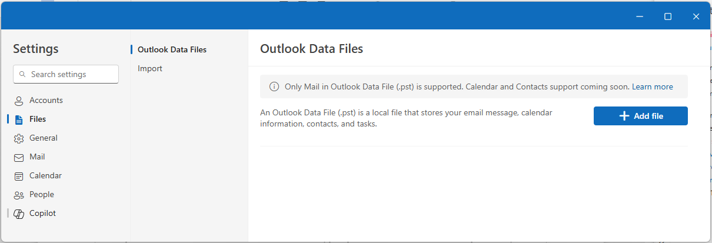Click the Accounts person icon

pyautogui.click(x=18, y=101)
